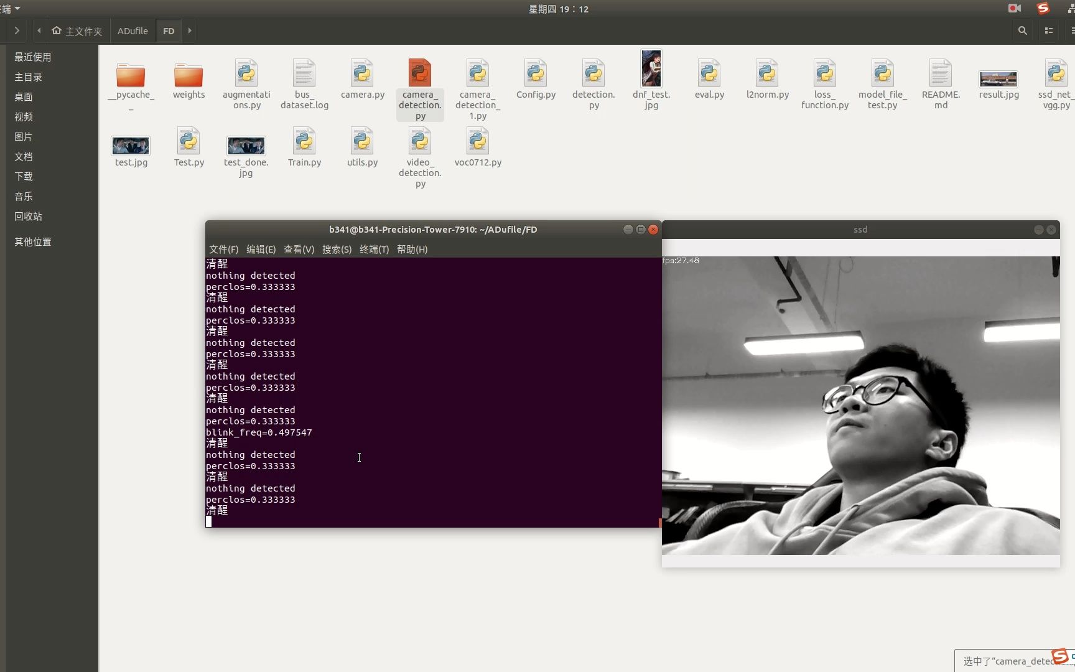Select the model_file_test.py file icon
The width and height of the screenshot is (1075, 672).
coord(883,73)
